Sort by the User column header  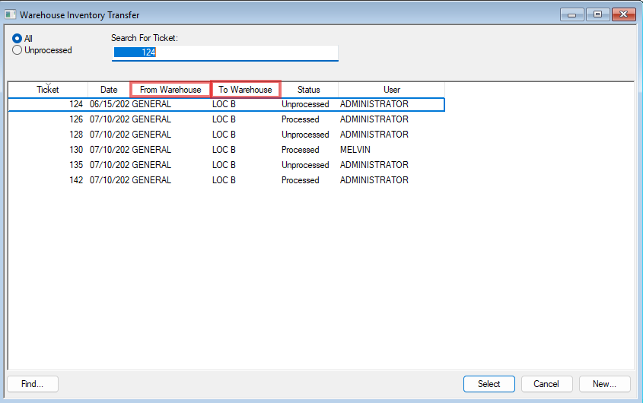coord(392,90)
